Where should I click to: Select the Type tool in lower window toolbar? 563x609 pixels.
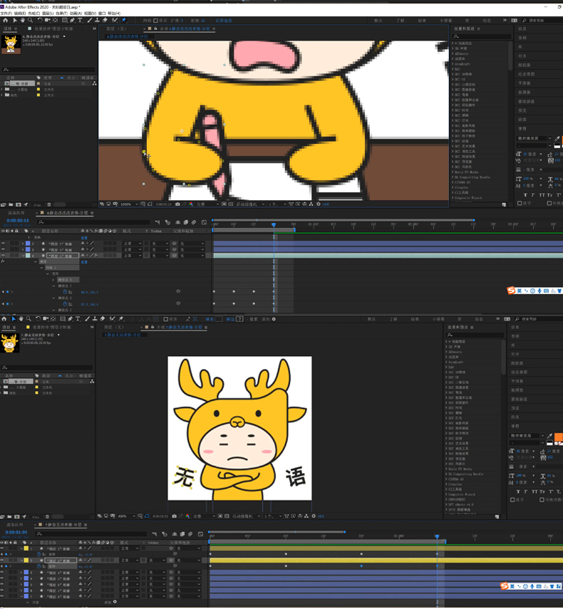(78, 319)
